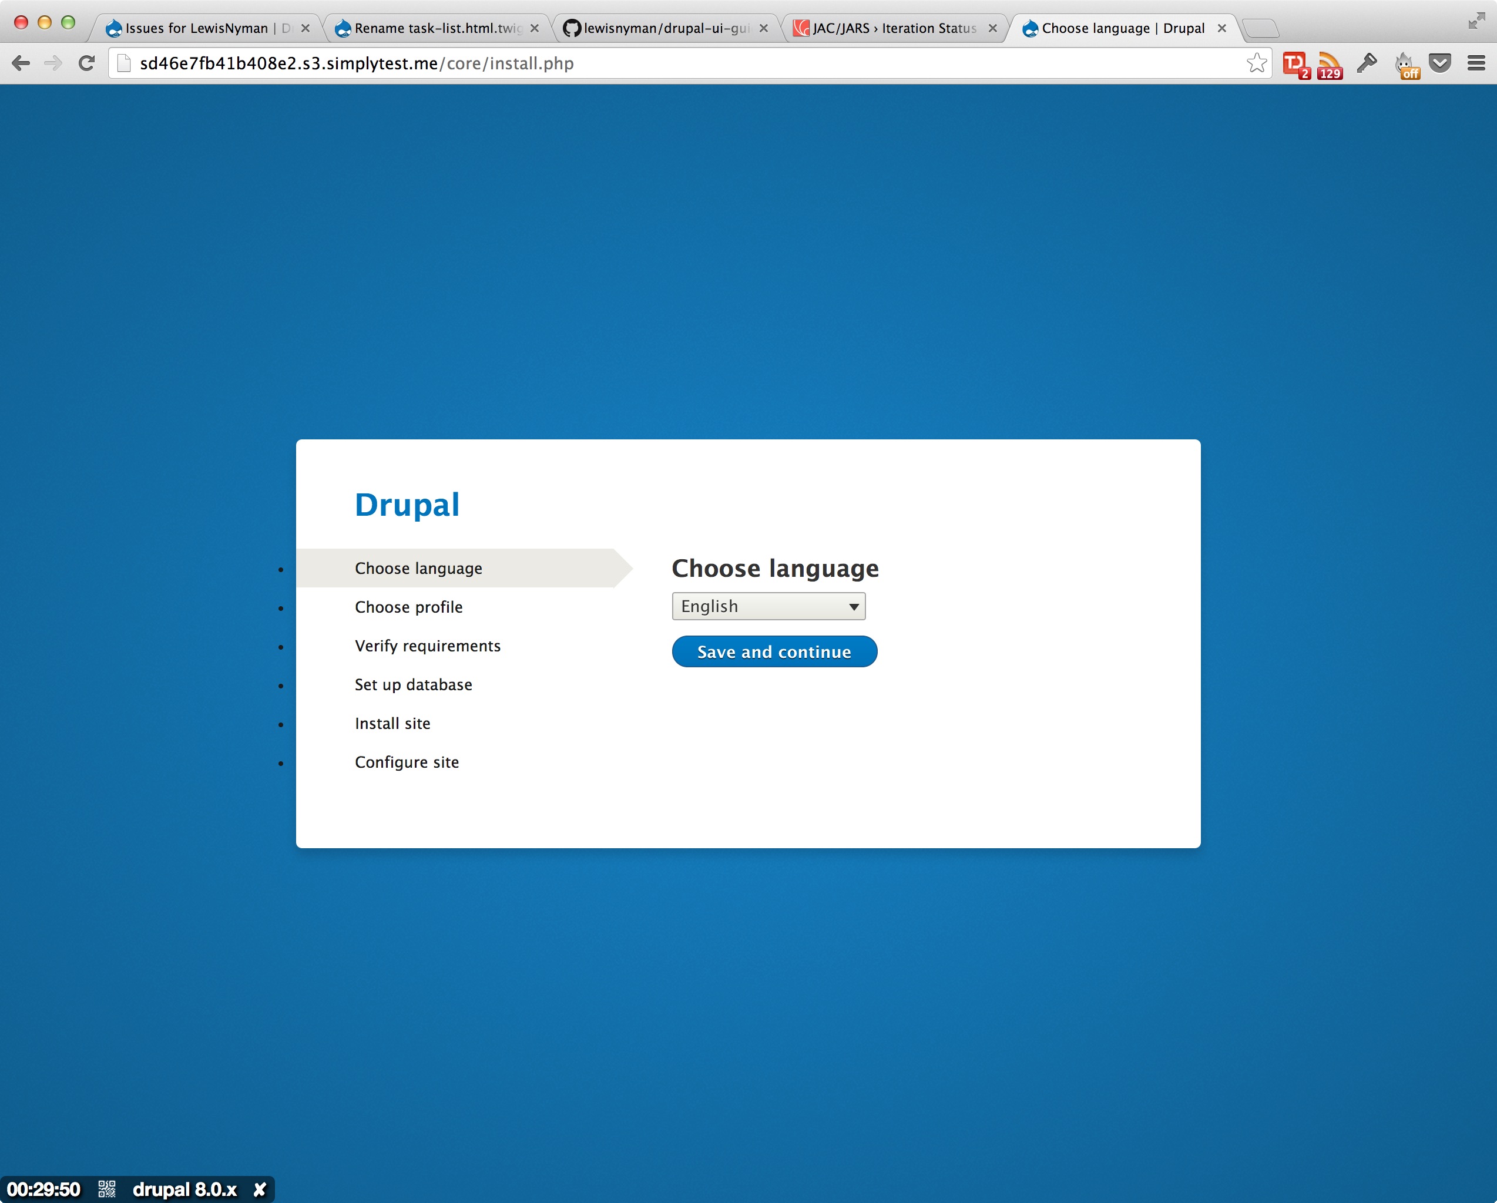Image resolution: width=1497 pixels, height=1203 pixels.
Task: Click the QR code icon in the simplytest bar
Action: point(107,1189)
